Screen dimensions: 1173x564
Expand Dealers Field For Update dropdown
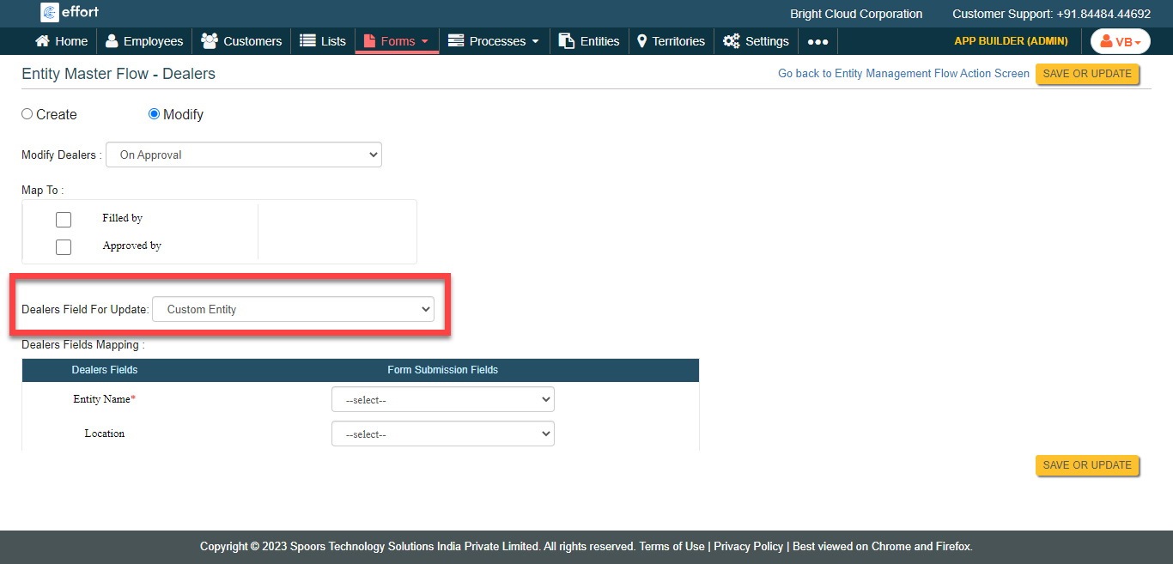293,309
